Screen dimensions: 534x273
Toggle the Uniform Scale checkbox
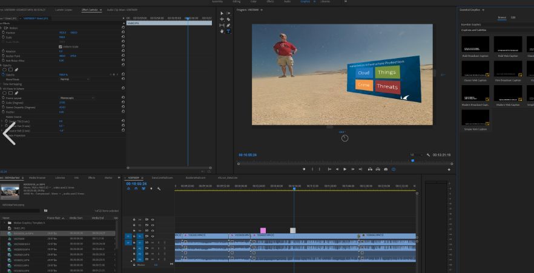coord(61,47)
